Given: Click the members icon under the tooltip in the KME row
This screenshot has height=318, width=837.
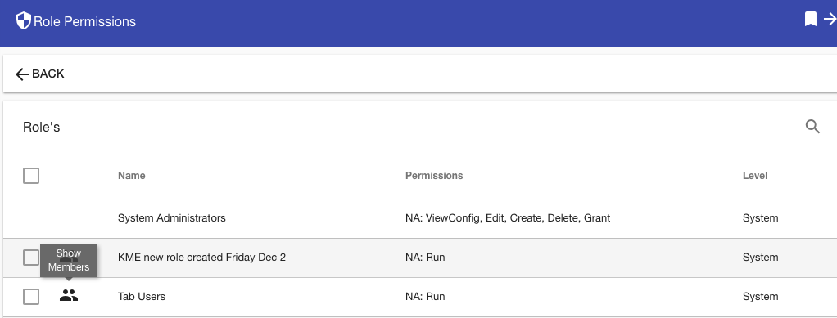Looking at the screenshot, I should coord(69,258).
